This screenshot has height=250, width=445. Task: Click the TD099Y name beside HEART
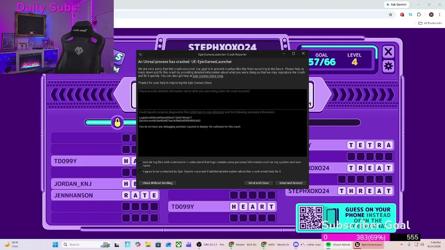pos(183,207)
